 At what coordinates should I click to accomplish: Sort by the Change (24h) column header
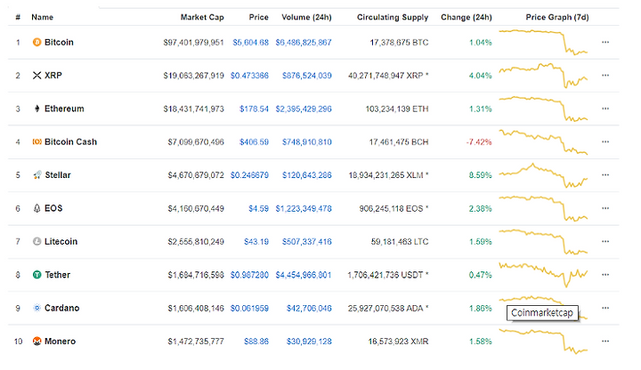(x=467, y=17)
